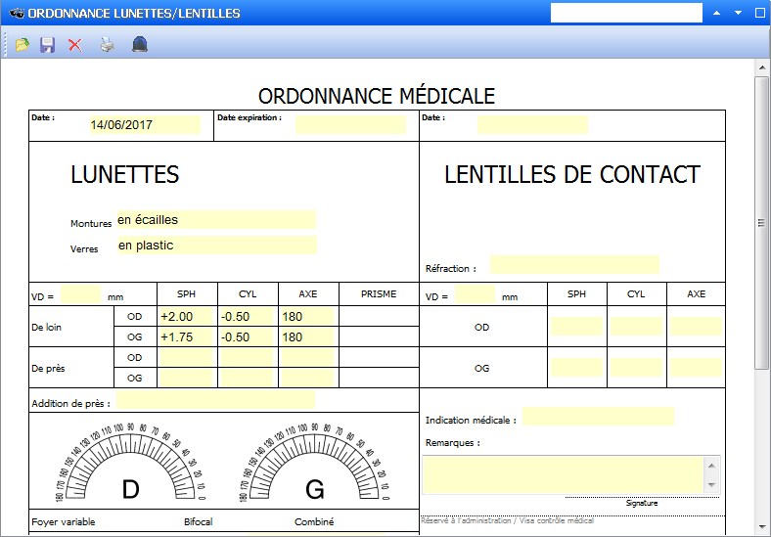Select the Date field showing 14/06/2017
The image size is (771, 537).
(143, 125)
